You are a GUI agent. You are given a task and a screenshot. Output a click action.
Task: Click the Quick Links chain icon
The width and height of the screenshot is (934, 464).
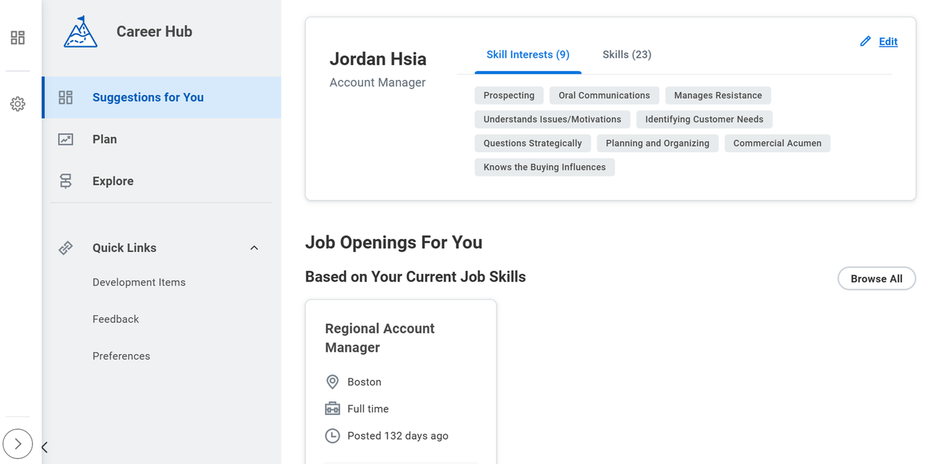[x=65, y=247]
